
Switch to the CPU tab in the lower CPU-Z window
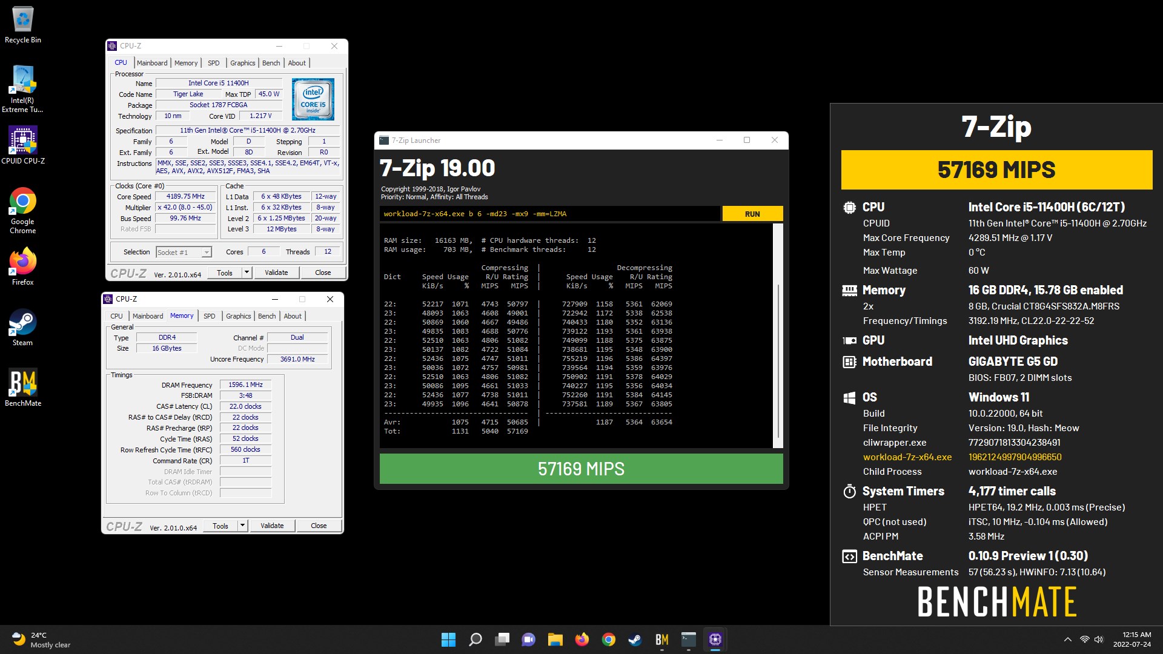tap(116, 316)
